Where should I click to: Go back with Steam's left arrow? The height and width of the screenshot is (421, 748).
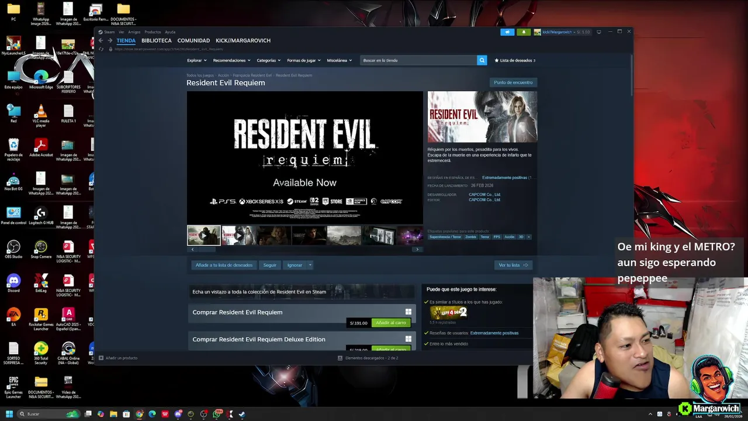pyautogui.click(x=101, y=40)
